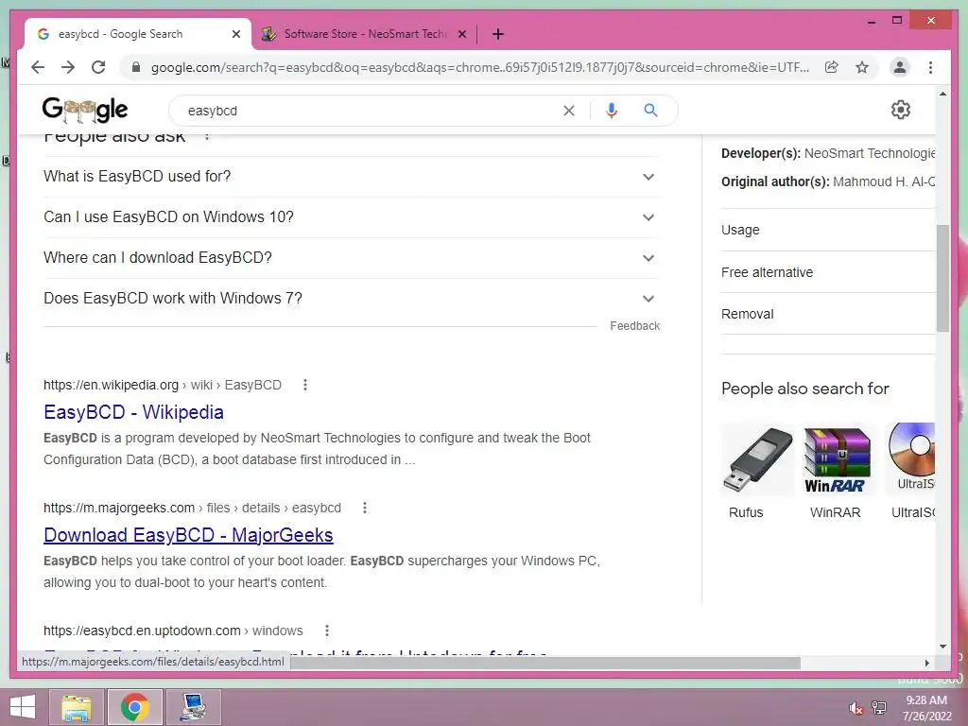Open Mahmoud H. original author link
Viewport: 968px width, 726px height.
coord(884,181)
